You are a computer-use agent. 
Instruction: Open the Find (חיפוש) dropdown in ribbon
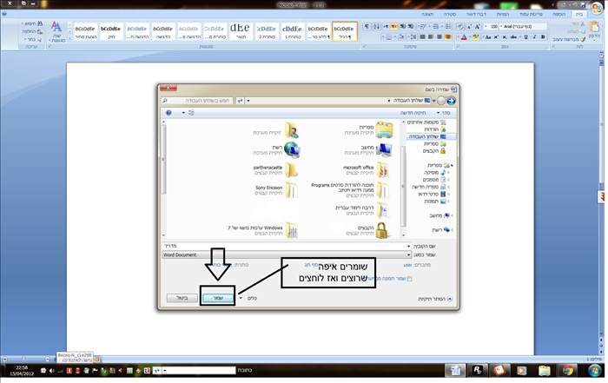(32, 23)
